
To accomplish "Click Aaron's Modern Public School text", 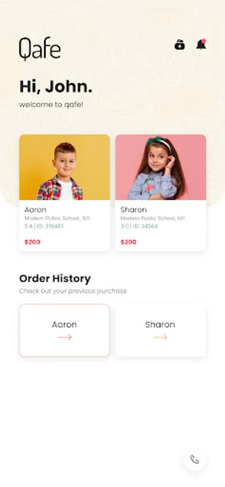I will click(x=57, y=219).
